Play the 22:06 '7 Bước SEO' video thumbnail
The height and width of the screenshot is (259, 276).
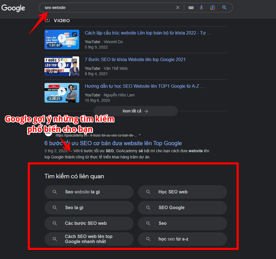click(x=62, y=66)
